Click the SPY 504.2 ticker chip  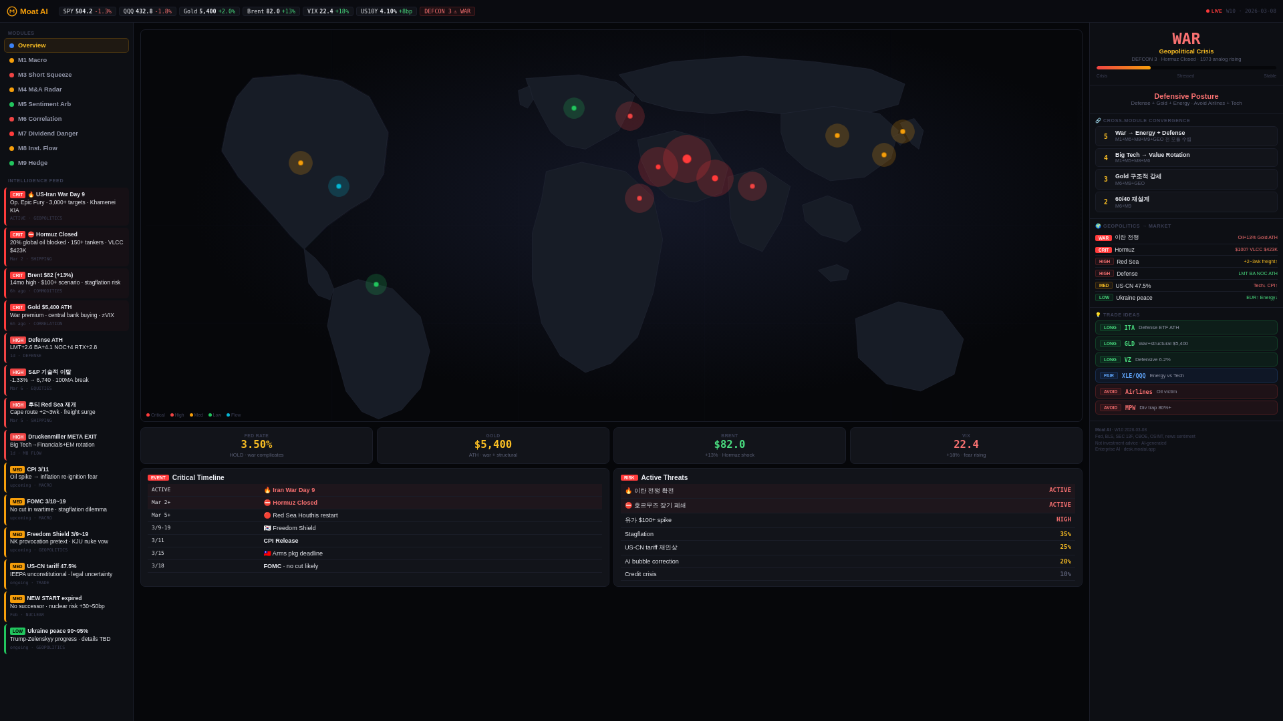point(88,11)
